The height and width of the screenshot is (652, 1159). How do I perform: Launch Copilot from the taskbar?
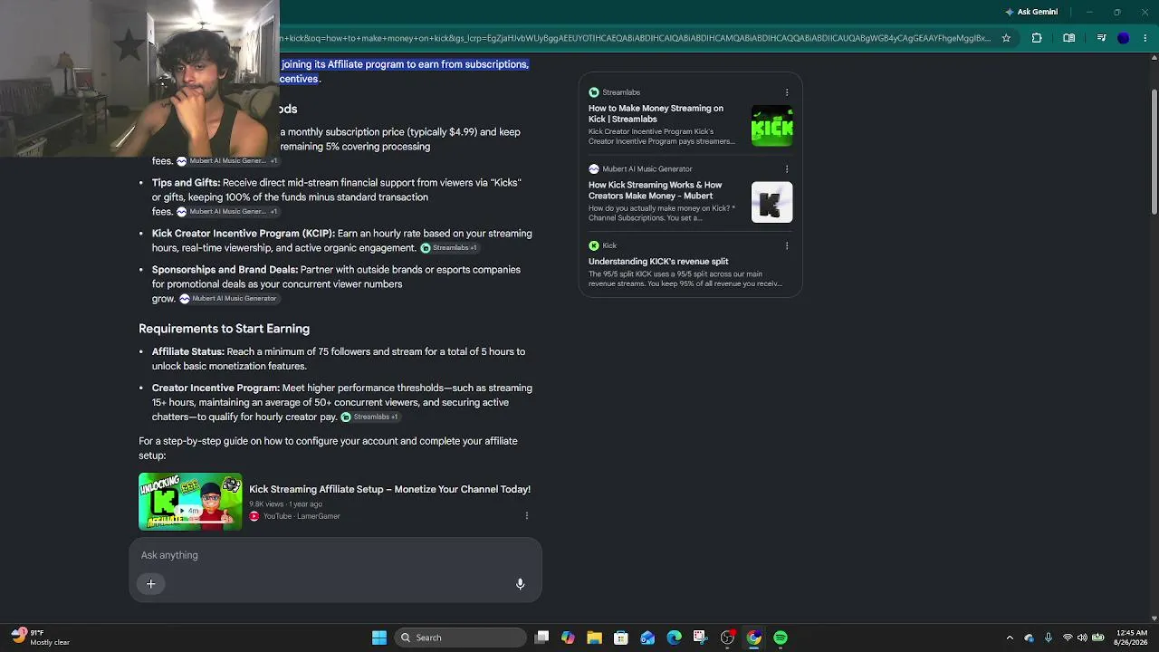568,638
